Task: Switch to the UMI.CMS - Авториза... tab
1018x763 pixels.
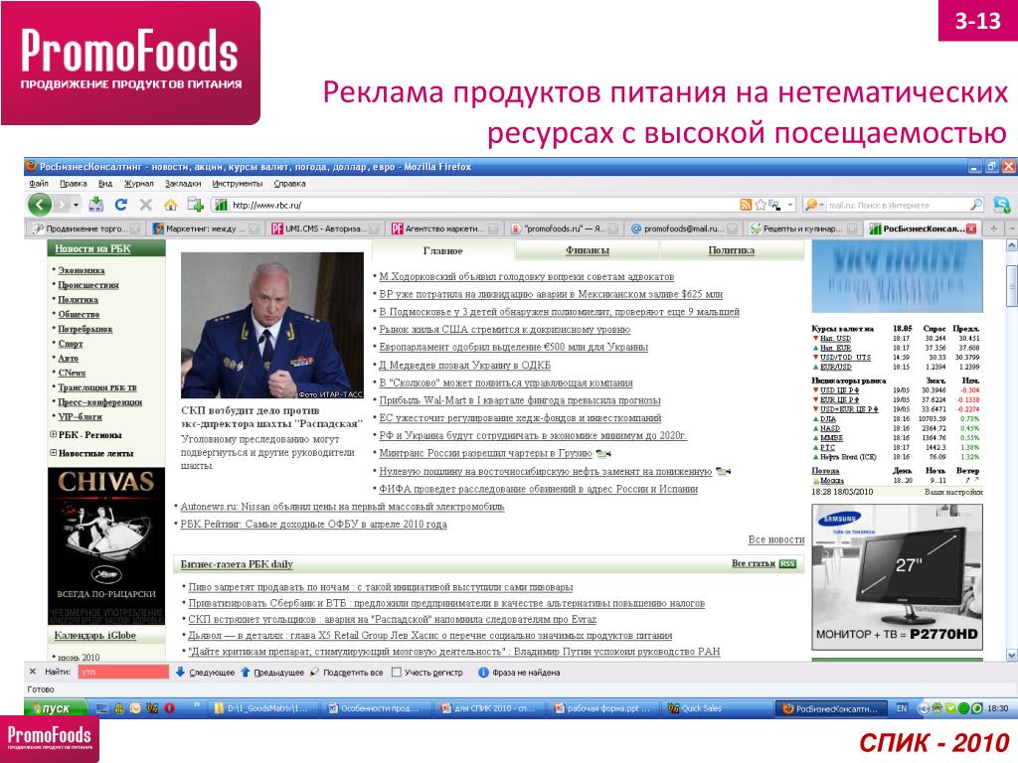Action: tap(324, 229)
